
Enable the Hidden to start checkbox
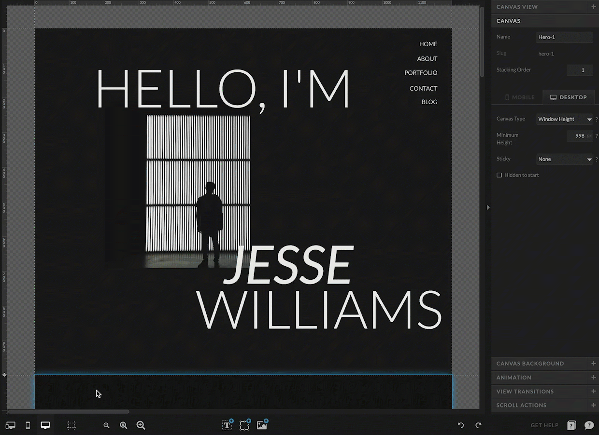tap(499, 175)
